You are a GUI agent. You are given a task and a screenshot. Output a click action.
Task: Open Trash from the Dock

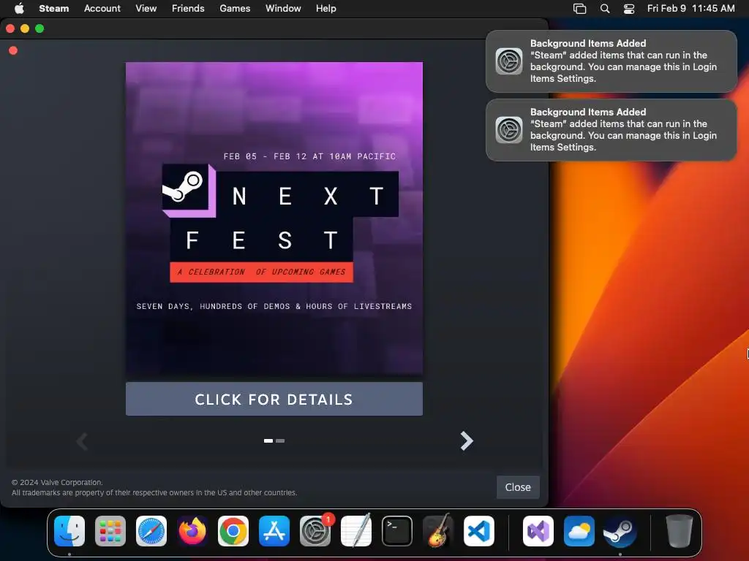click(680, 531)
